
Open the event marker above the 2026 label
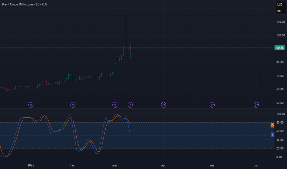(31, 105)
